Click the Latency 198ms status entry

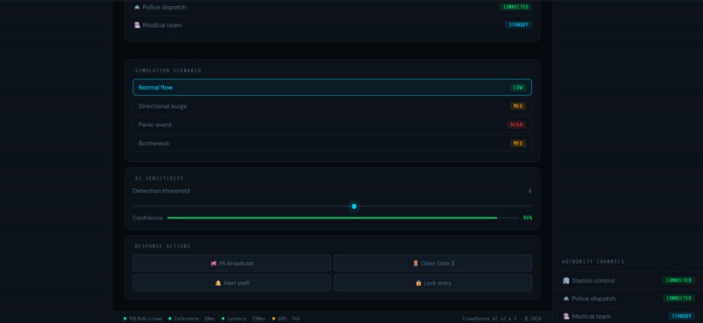pos(244,319)
